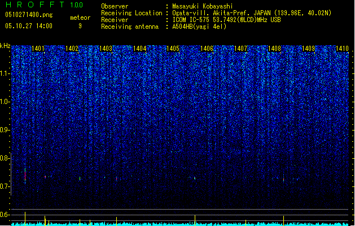Click the Ogata-vill. Akita-Pref. JAPAN location text
Image resolution: width=355 pixels, height=226 pixels.
coord(252,13)
